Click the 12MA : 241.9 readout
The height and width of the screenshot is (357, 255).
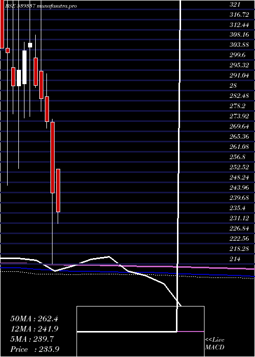pos(34,329)
